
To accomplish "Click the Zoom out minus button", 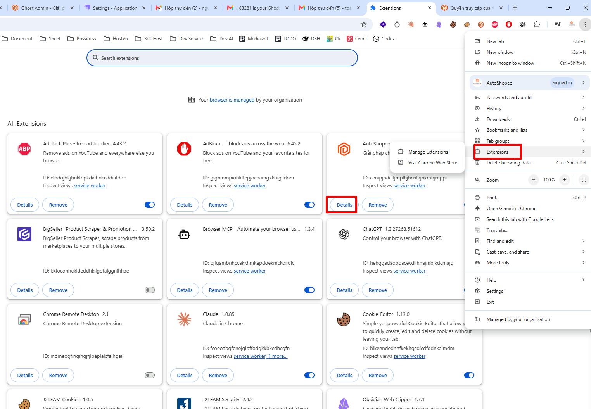I will [x=534, y=180].
